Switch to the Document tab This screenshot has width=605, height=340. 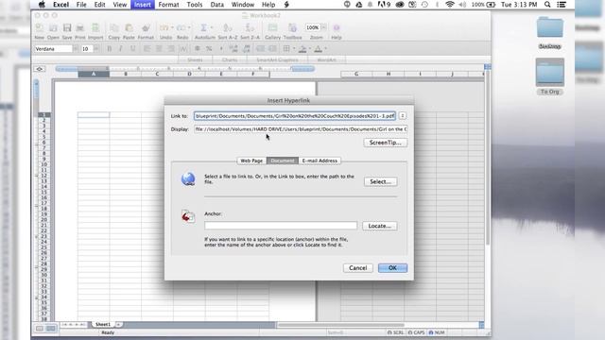283,161
